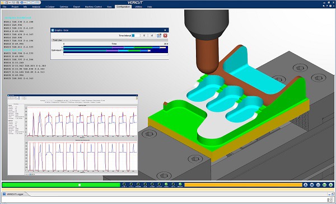The image size is (336, 204).
Task: Click the x2 time interval button
Action: [x=152, y=36]
